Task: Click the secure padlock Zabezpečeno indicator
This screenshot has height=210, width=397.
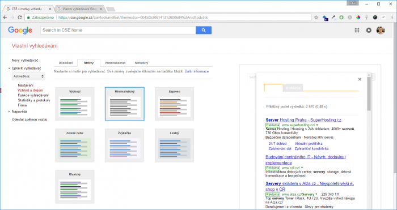Action: pos(40,18)
